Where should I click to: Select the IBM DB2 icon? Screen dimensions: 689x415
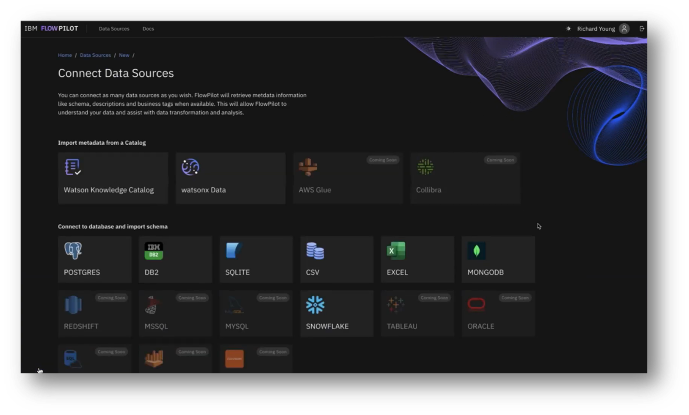[x=153, y=251]
